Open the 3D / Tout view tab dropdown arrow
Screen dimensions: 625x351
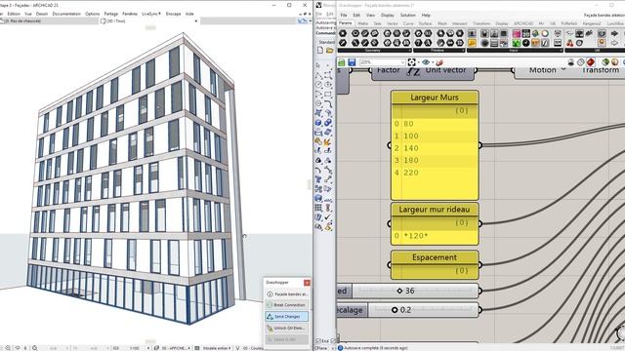click(x=195, y=21)
